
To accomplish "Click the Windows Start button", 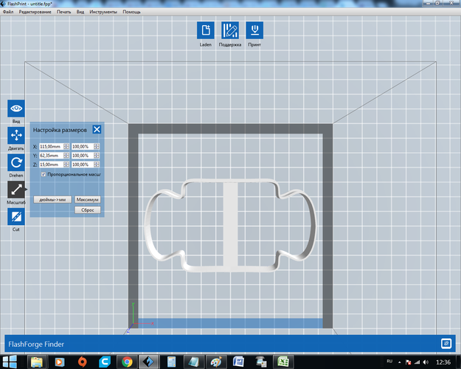I will (x=10, y=362).
